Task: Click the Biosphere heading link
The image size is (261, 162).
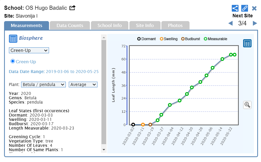Action: coord(31,38)
